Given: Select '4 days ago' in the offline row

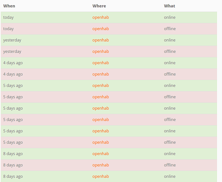Looking at the screenshot, I should [x=13, y=74].
